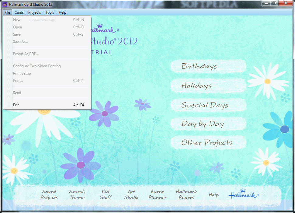Maximize the Hallmark Card Studio window
Viewport: 295px width, 213px height.
tap(274, 3)
